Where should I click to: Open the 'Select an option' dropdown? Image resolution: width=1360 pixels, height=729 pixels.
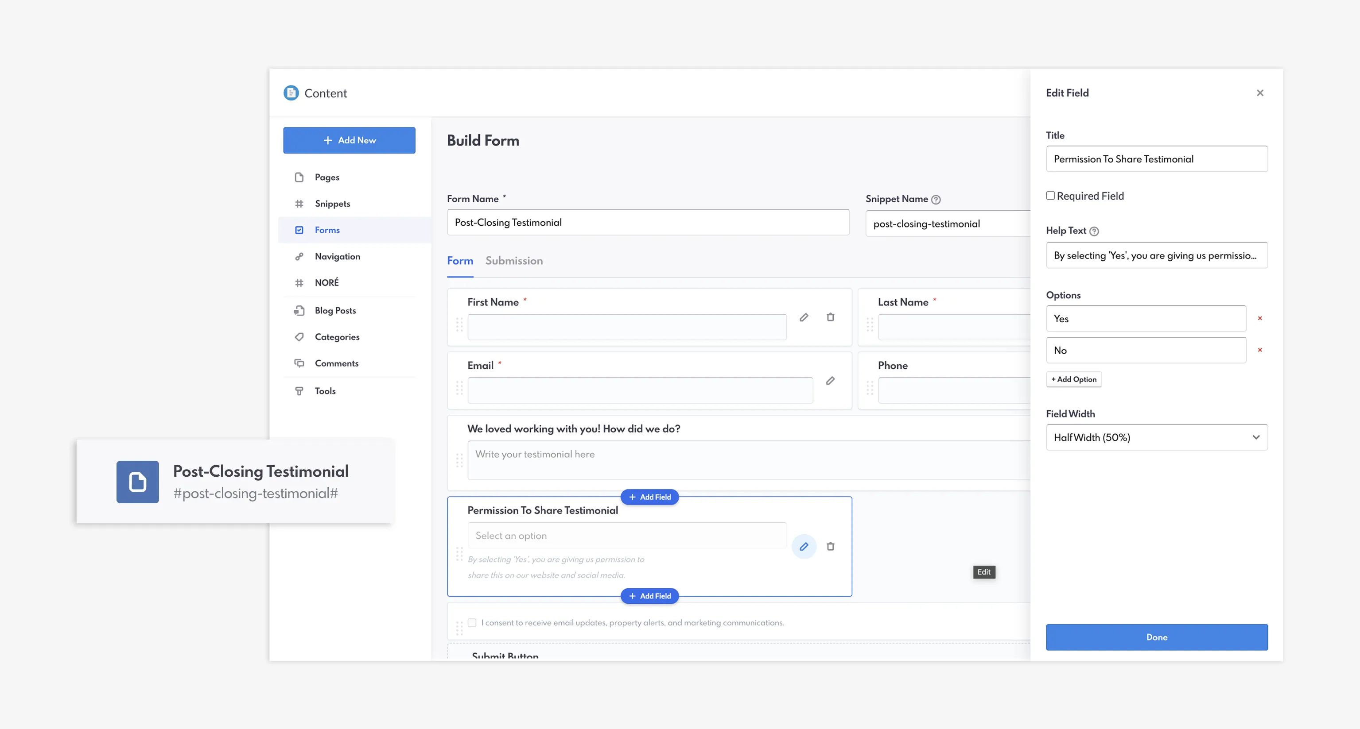pyautogui.click(x=627, y=536)
